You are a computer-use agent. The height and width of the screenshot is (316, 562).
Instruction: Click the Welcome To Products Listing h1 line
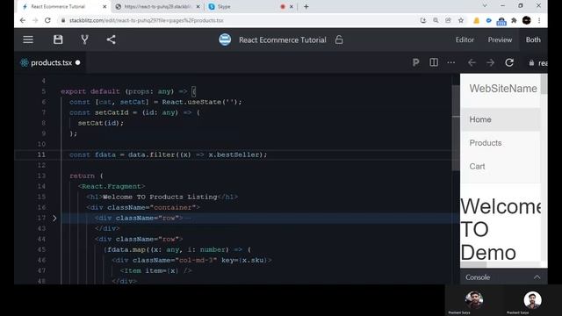click(x=162, y=197)
